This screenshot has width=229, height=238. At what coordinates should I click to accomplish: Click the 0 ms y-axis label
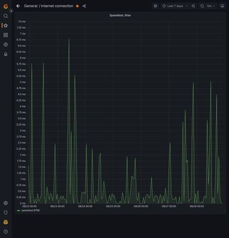click(x=23, y=203)
